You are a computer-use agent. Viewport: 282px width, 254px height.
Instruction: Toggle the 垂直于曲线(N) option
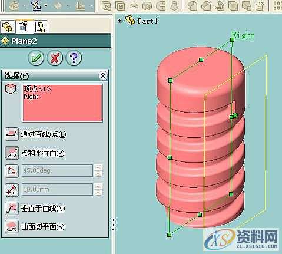[x=12, y=208]
